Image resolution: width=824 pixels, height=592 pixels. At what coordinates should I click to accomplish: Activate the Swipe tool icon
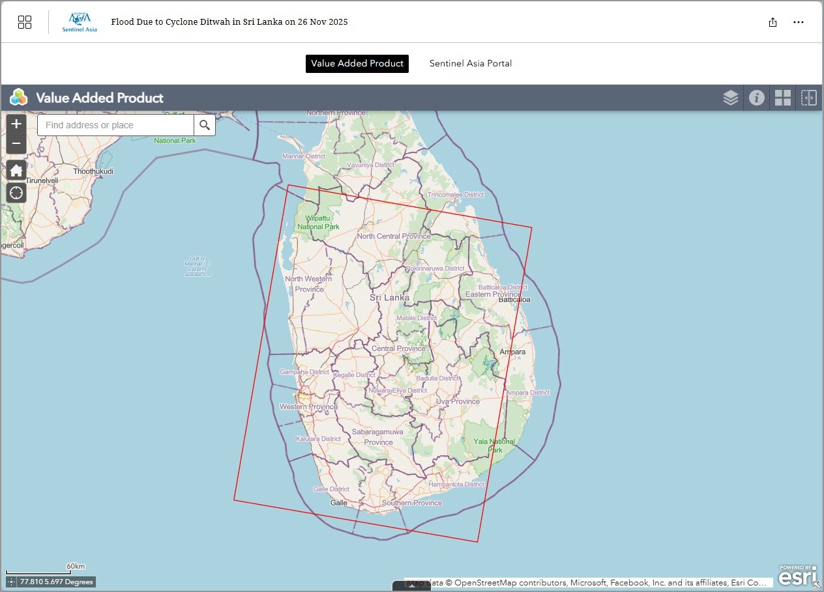(808, 98)
